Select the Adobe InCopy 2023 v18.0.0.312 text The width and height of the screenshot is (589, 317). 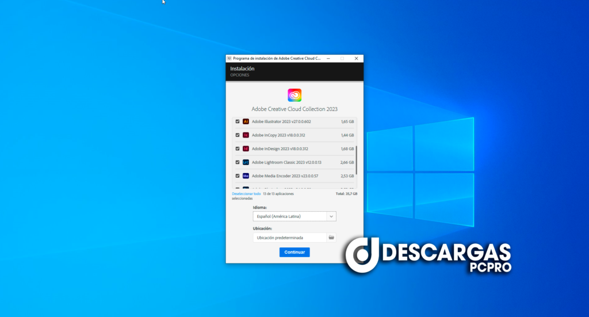(x=278, y=135)
